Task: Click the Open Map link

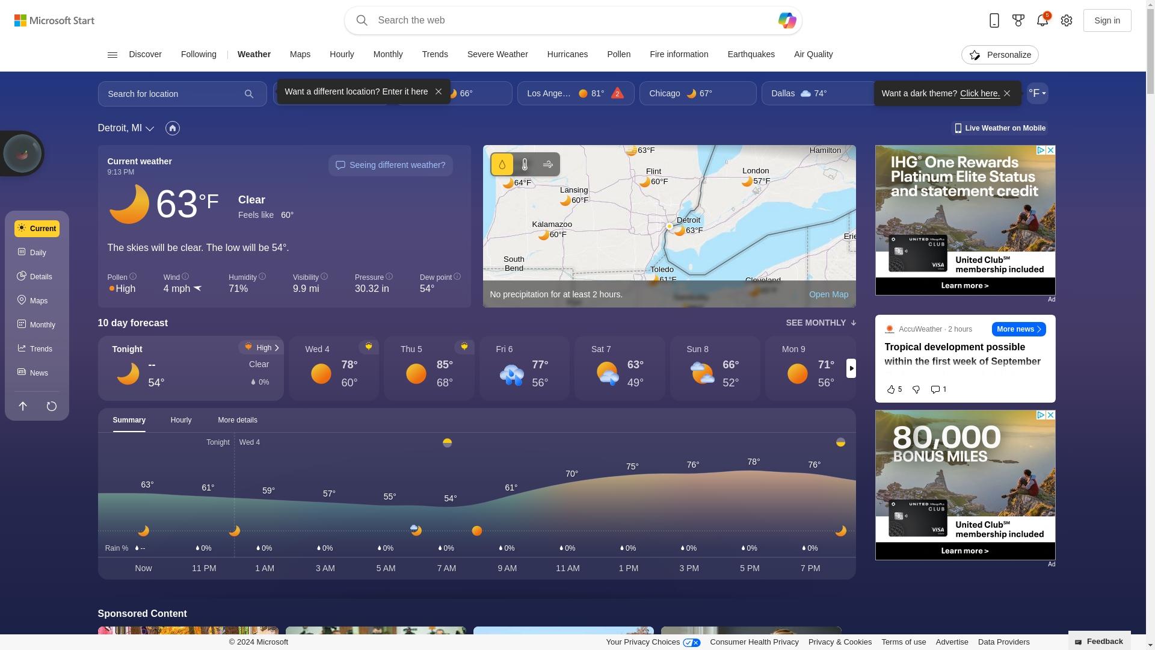Action: point(829,294)
